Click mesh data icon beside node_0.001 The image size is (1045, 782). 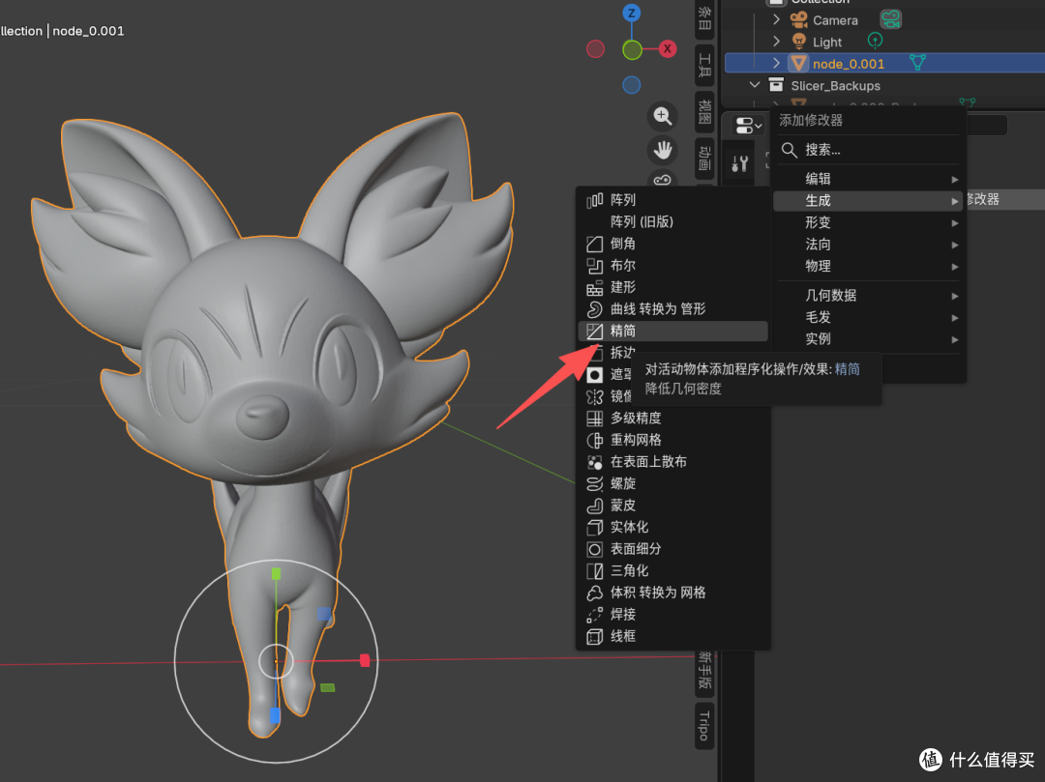pos(917,63)
